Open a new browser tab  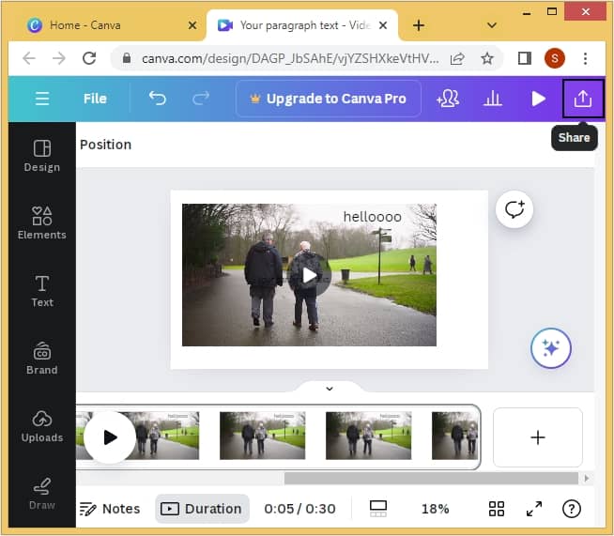pos(419,25)
